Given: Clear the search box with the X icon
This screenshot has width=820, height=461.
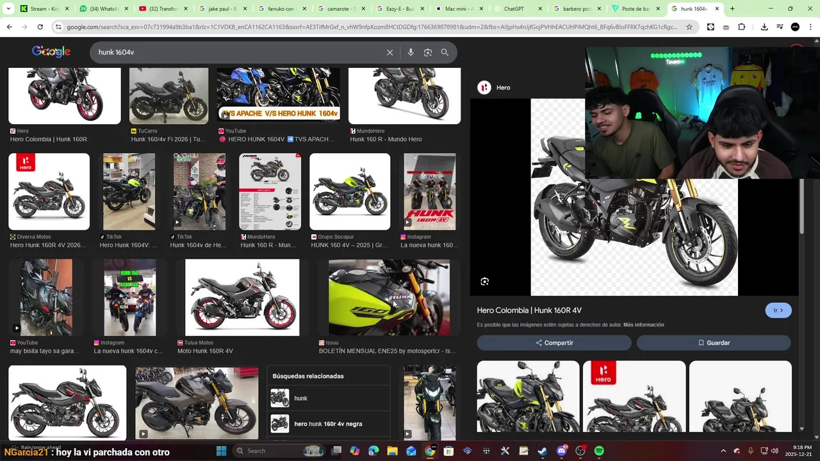Looking at the screenshot, I should pos(389,53).
